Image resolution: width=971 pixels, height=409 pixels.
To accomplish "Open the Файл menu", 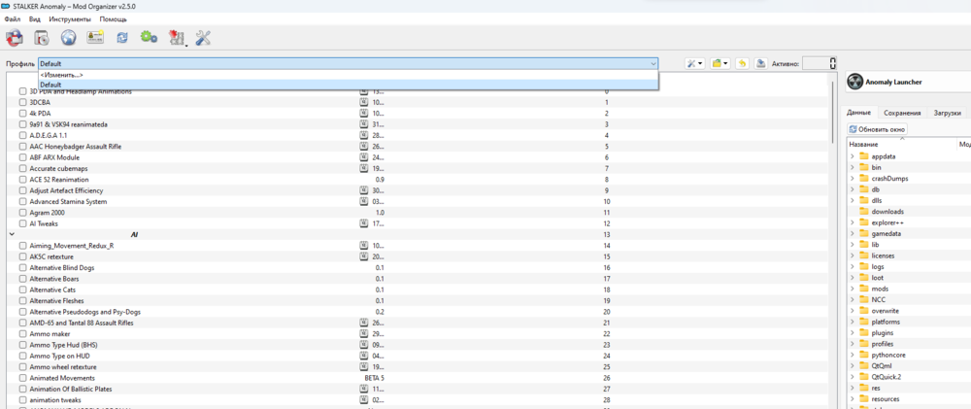I will pyautogui.click(x=13, y=19).
